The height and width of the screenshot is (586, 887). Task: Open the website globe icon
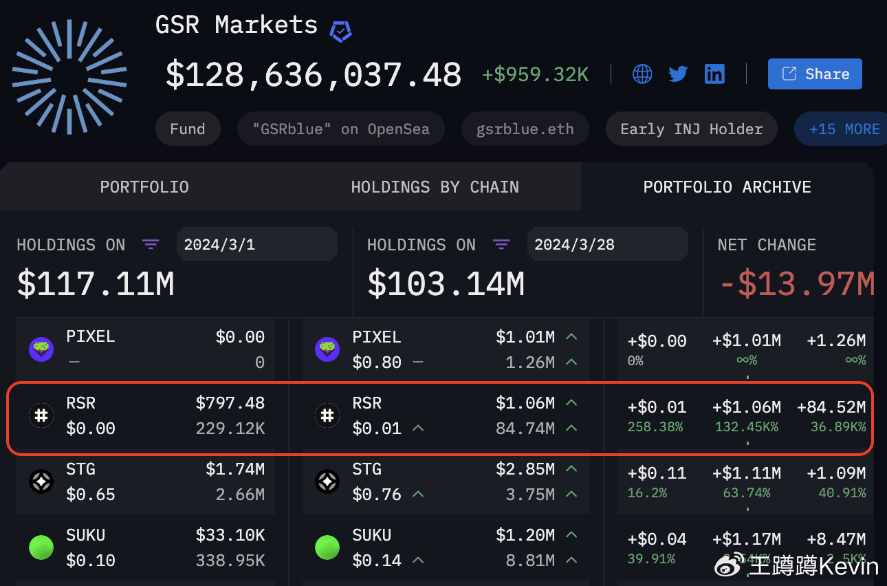pos(642,74)
